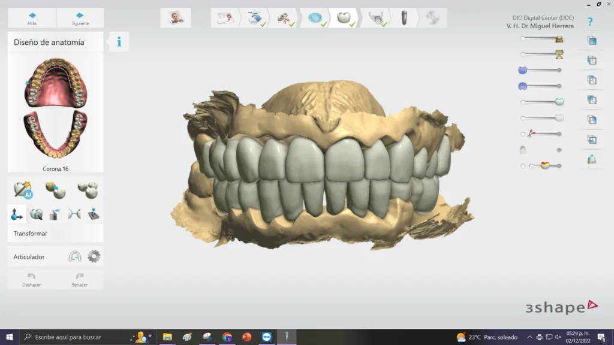Open the Windows Start menu

pyautogui.click(x=10, y=337)
